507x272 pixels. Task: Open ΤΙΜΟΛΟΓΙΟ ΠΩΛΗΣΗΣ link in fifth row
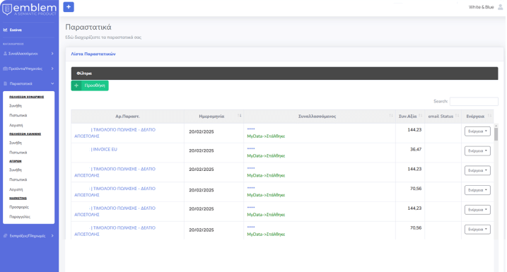115,211
